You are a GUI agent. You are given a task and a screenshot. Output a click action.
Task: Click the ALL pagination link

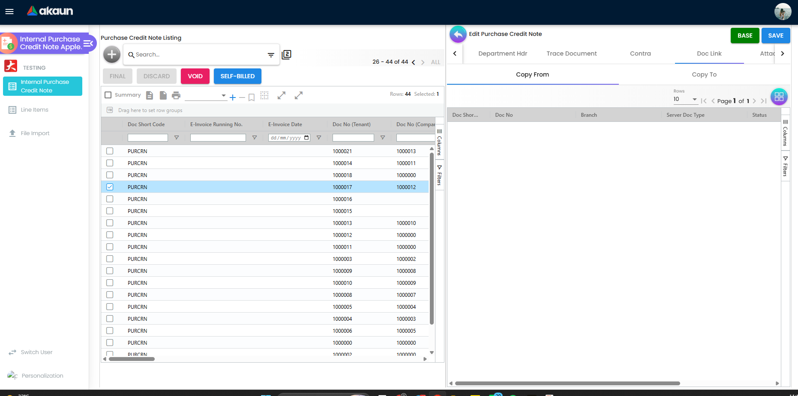pyautogui.click(x=435, y=62)
